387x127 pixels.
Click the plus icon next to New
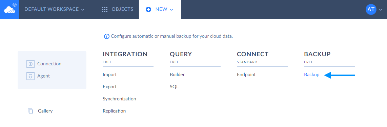(148, 9)
